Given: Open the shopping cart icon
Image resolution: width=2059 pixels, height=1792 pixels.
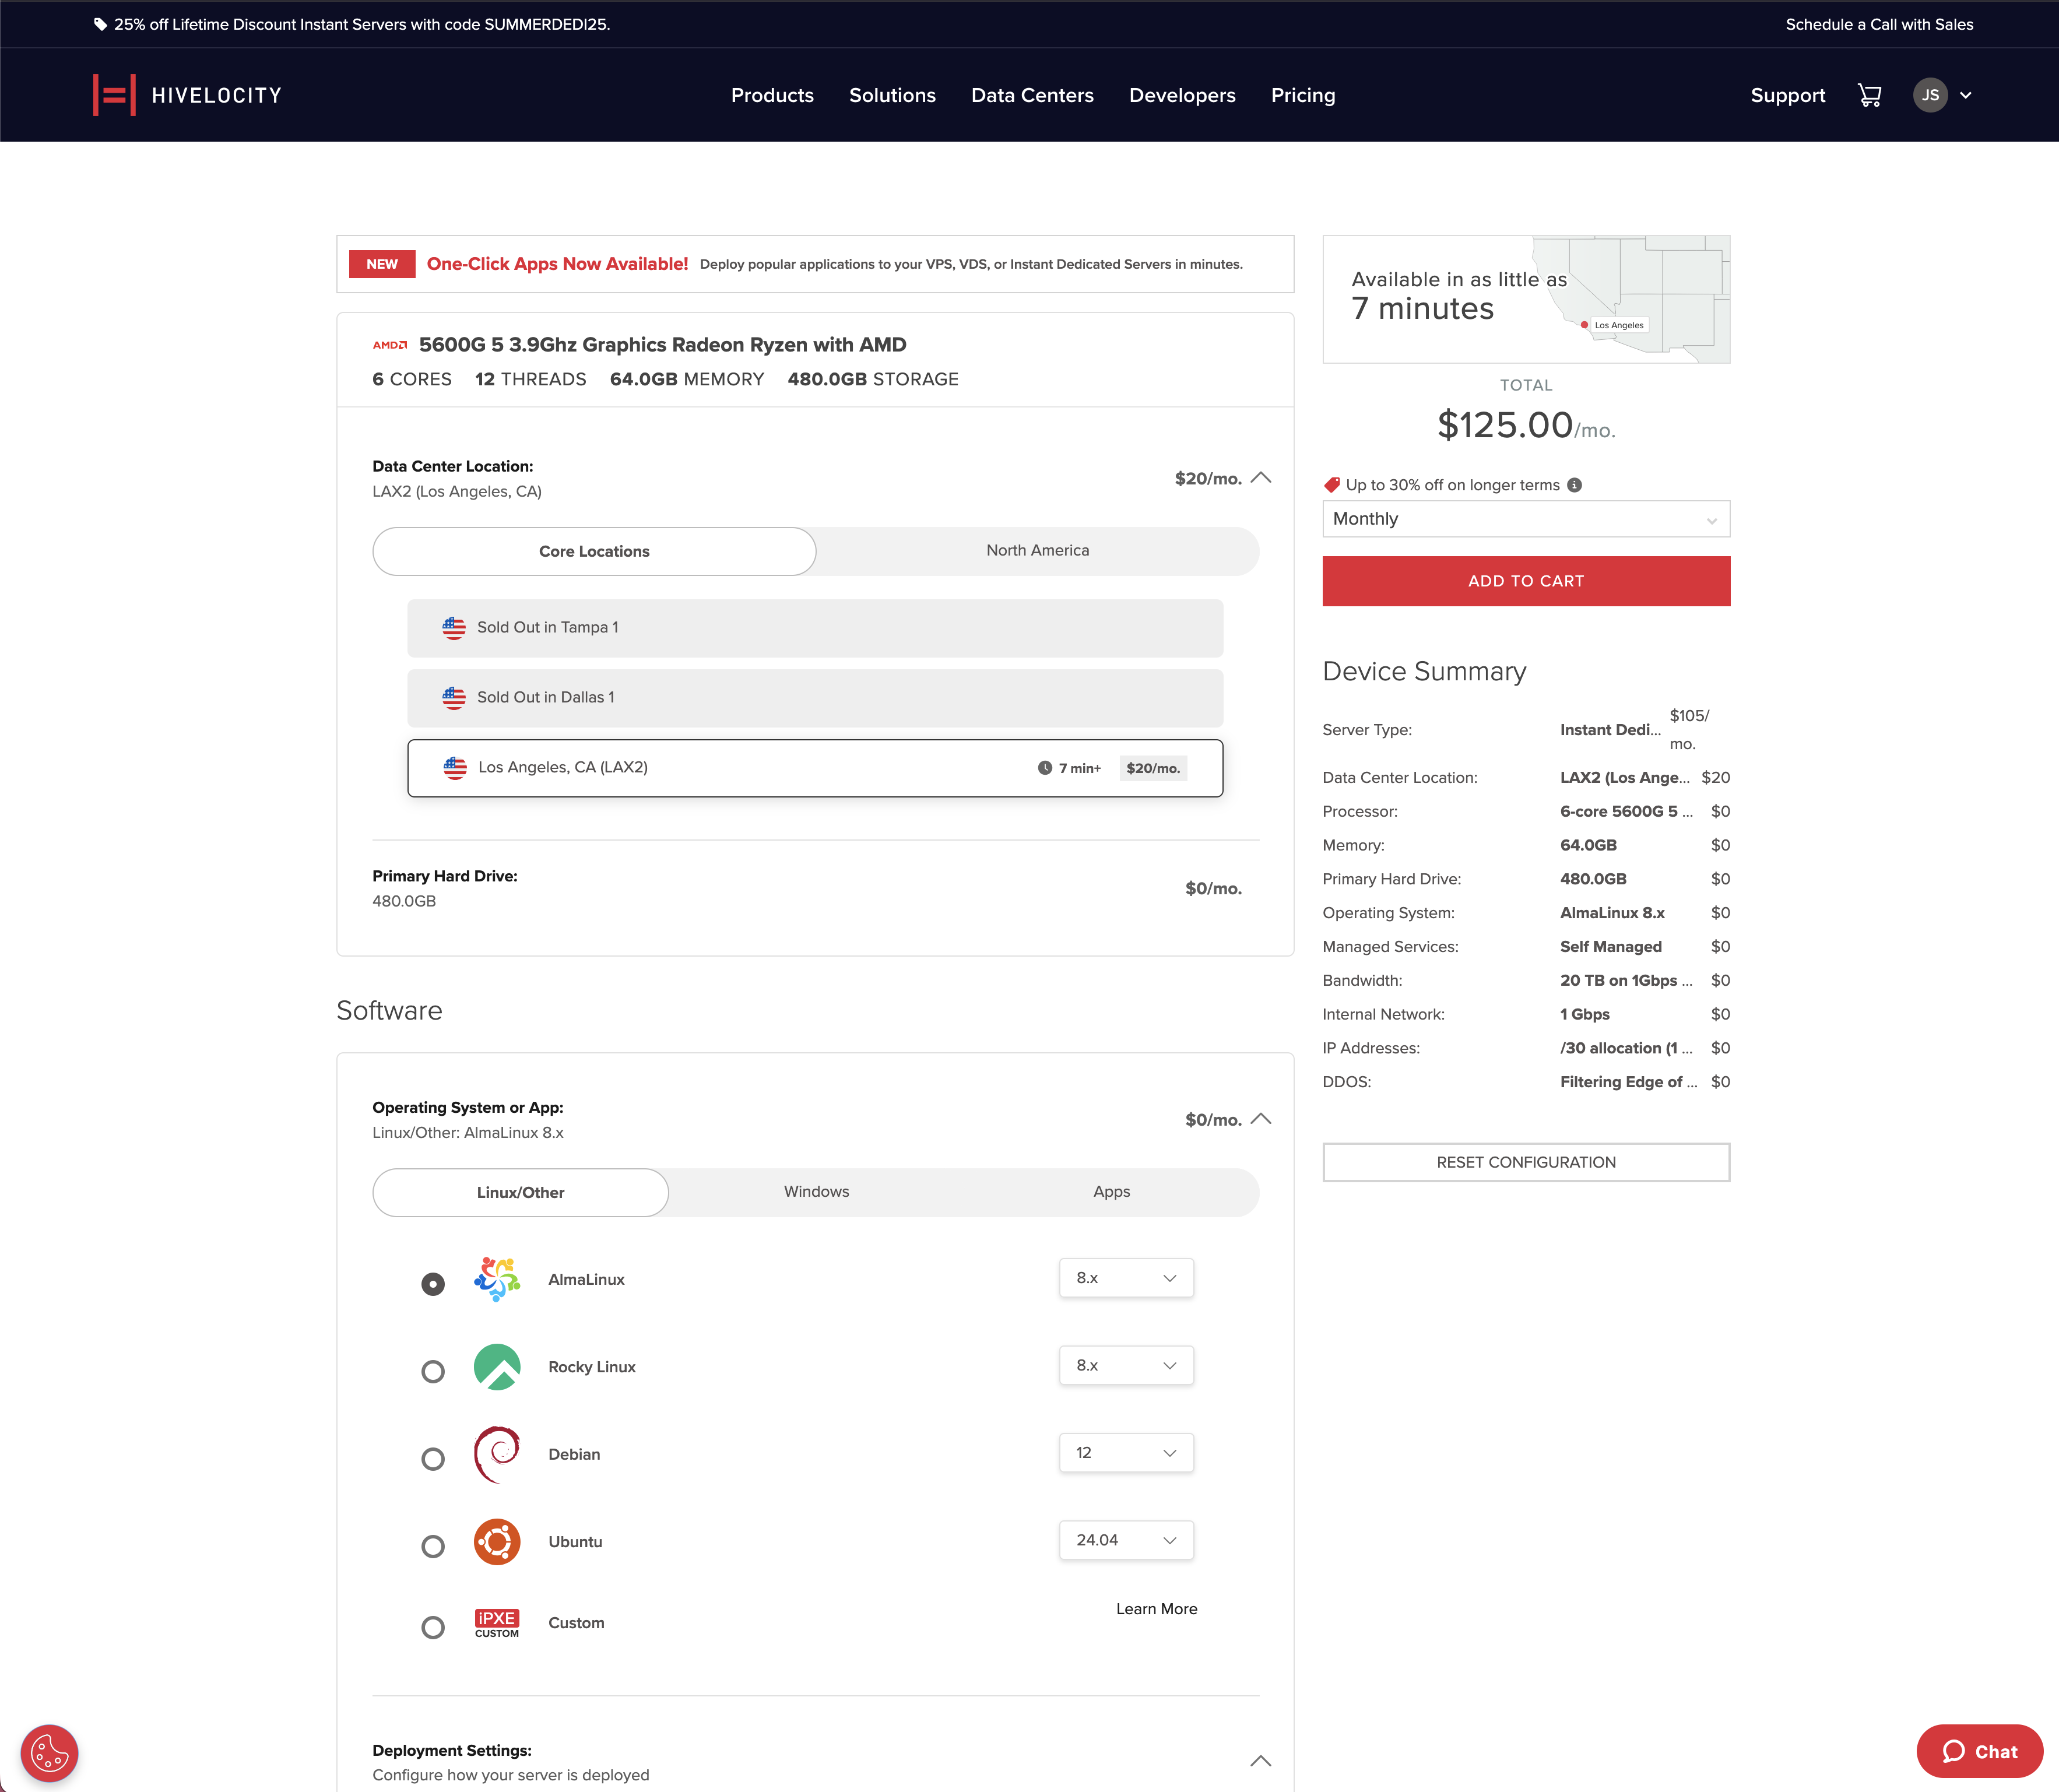Looking at the screenshot, I should click(x=1869, y=95).
